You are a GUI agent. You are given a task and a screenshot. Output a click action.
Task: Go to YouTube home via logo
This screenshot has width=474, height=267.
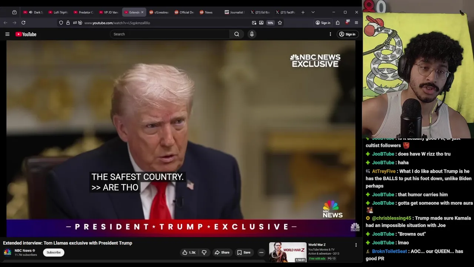coord(26,34)
